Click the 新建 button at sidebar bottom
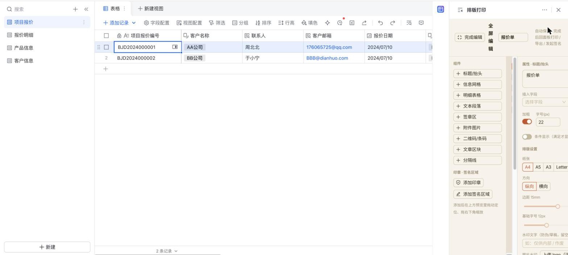The image size is (568, 255). 47,247
